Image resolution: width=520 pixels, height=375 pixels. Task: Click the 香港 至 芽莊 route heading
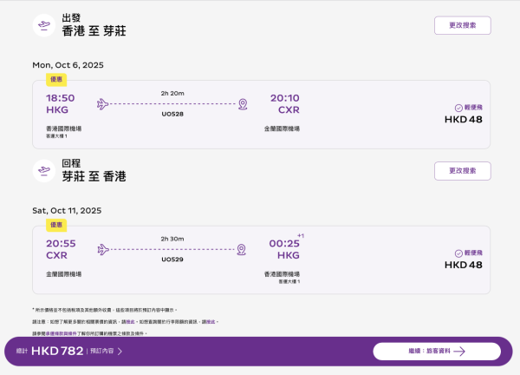pyautogui.click(x=94, y=31)
